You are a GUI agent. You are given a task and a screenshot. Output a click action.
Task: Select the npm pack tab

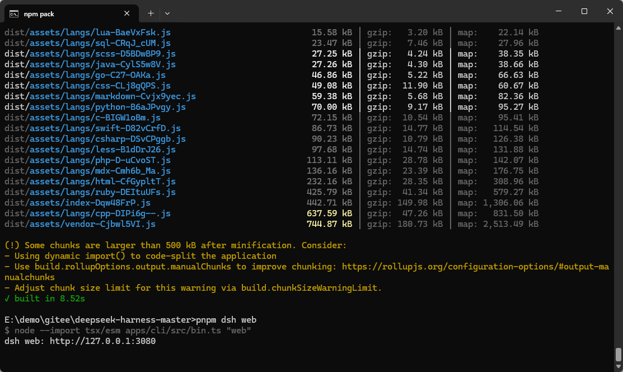coord(72,13)
